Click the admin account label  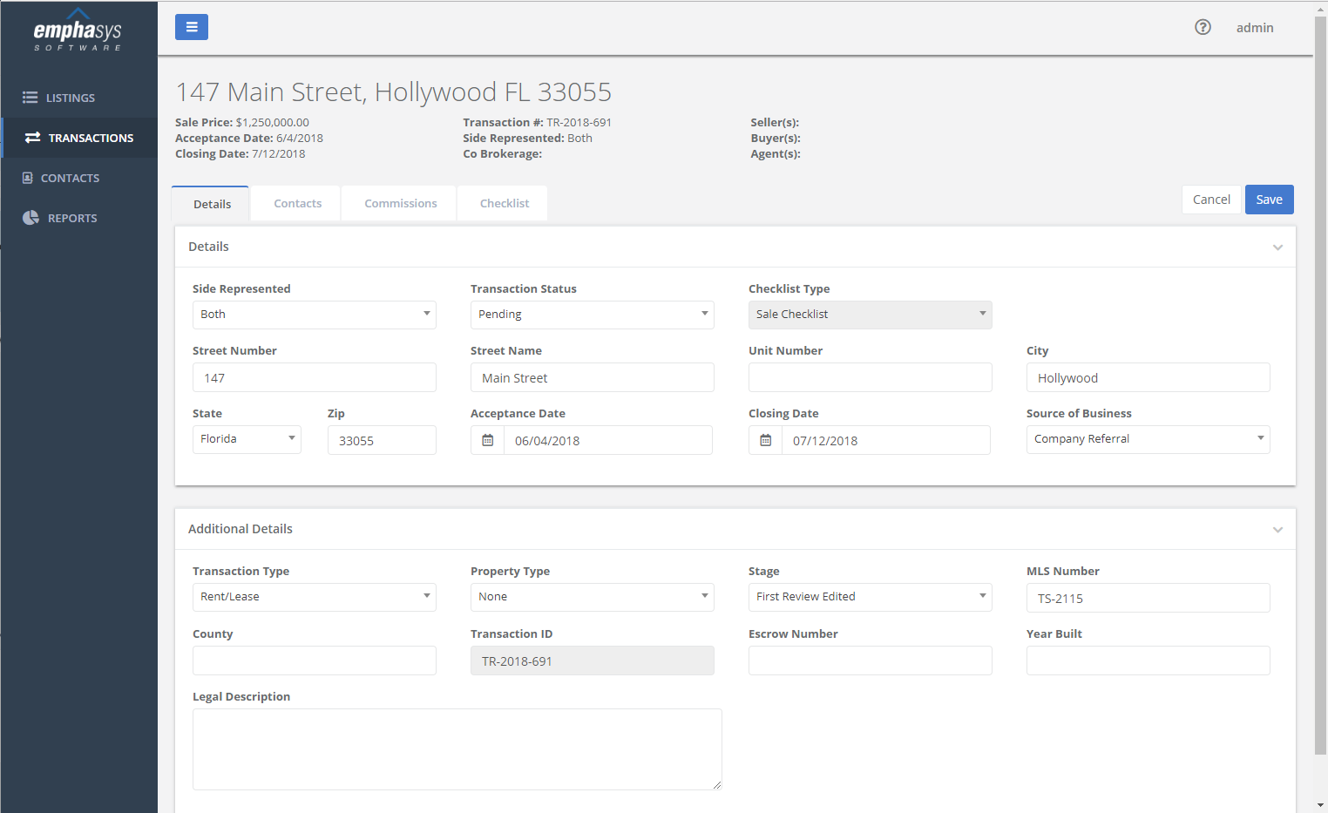pyautogui.click(x=1255, y=27)
